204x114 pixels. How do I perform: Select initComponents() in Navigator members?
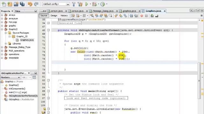pos(17,89)
